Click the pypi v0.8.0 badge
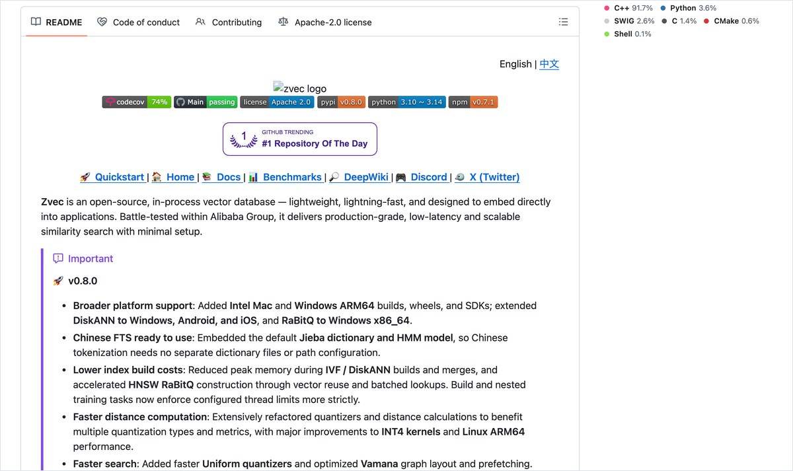The image size is (793, 471). pos(341,102)
